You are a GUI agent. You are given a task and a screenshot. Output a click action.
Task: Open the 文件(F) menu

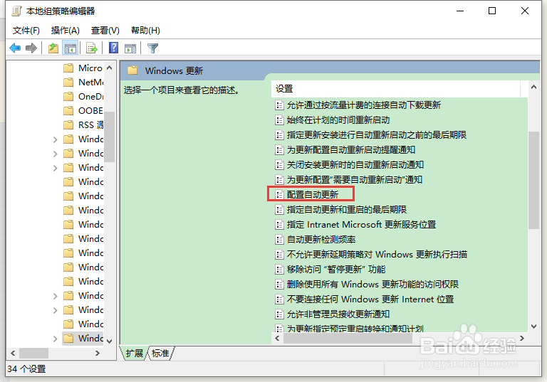(x=26, y=31)
